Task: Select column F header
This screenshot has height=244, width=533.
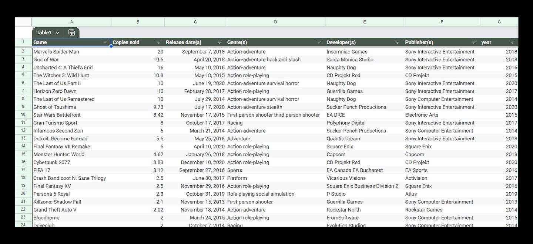Action: coord(442,22)
